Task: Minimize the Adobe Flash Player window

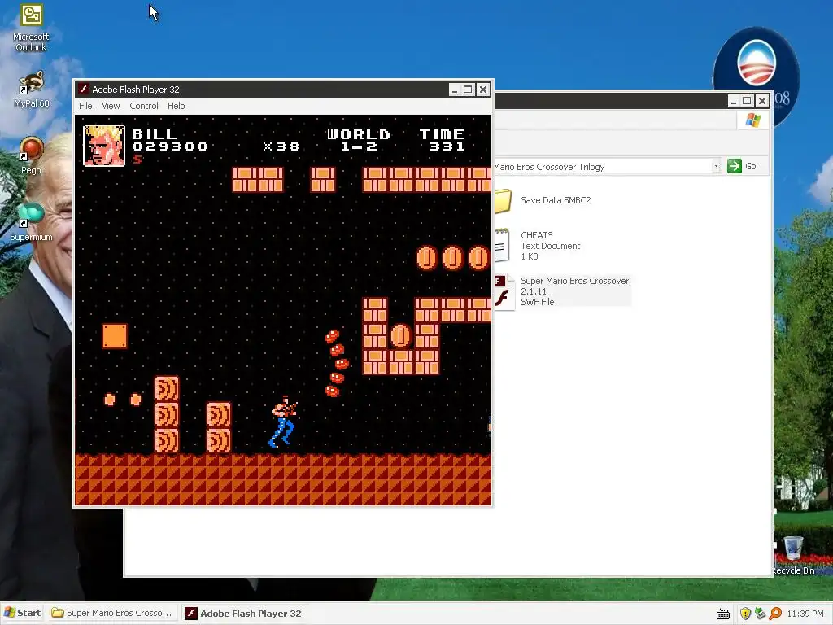Action: (454, 90)
